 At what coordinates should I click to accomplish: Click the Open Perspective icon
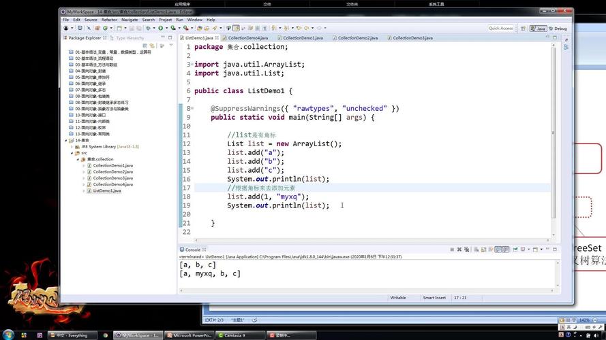pos(524,29)
